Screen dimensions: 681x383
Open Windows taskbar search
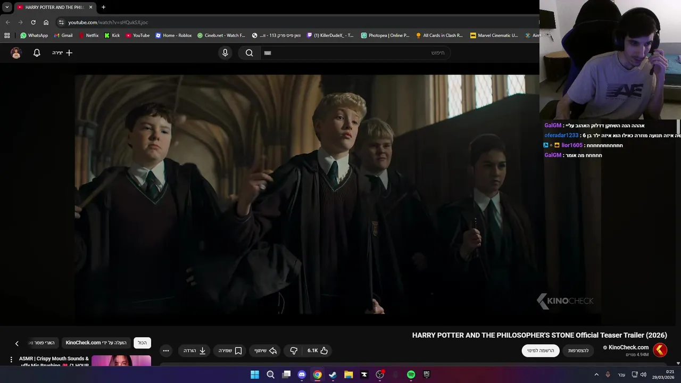pyautogui.click(x=270, y=374)
